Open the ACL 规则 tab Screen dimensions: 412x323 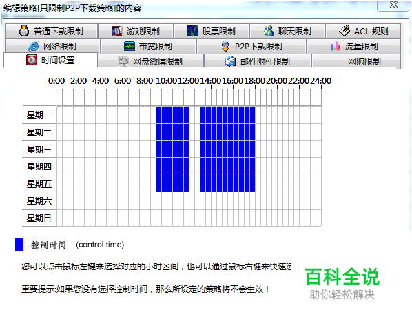pyautogui.click(x=363, y=31)
